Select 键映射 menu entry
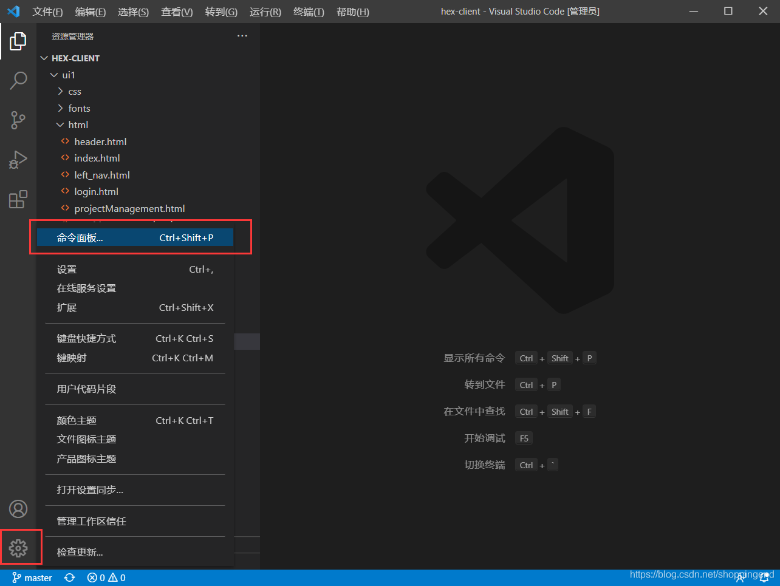 point(135,358)
